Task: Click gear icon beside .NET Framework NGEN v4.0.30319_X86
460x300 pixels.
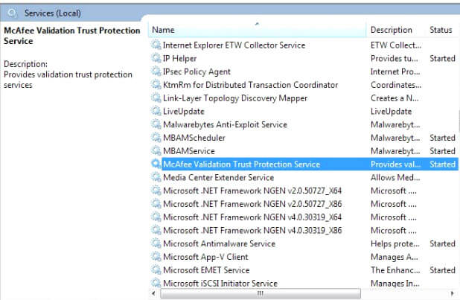Action: coord(156,230)
